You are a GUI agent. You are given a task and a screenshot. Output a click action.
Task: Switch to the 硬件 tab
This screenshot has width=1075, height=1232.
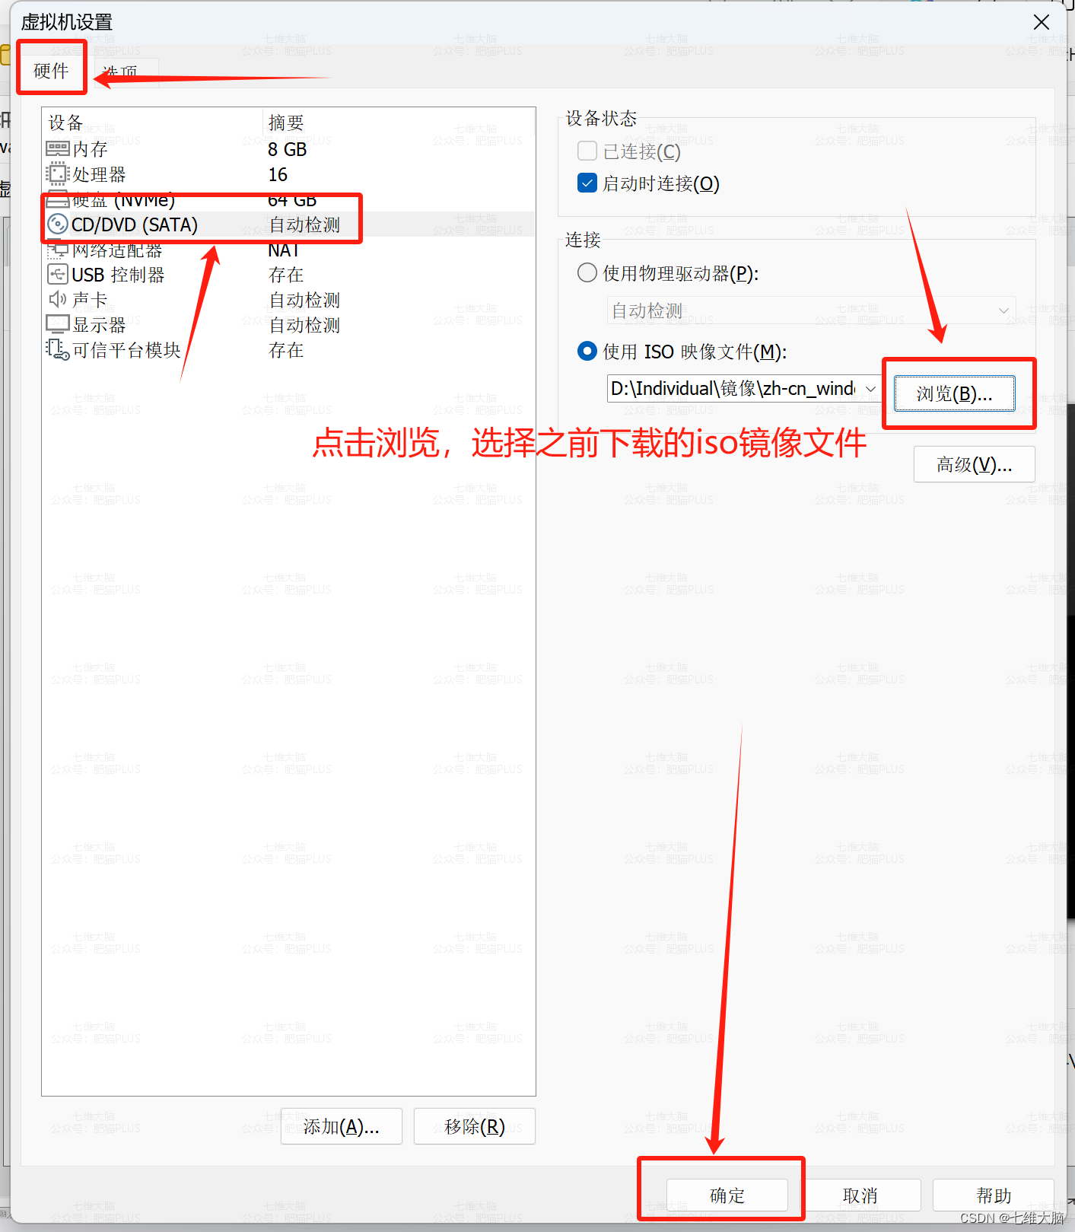point(52,71)
